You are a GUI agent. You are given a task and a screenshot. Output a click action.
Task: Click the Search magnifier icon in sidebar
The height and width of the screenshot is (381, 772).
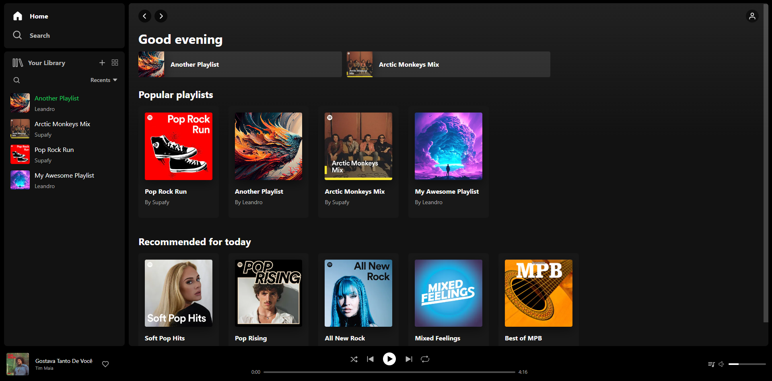[x=17, y=35]
